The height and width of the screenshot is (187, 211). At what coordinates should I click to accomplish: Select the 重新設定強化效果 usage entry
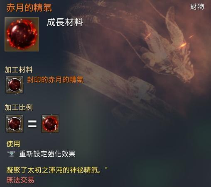click(x=47, y=154)
